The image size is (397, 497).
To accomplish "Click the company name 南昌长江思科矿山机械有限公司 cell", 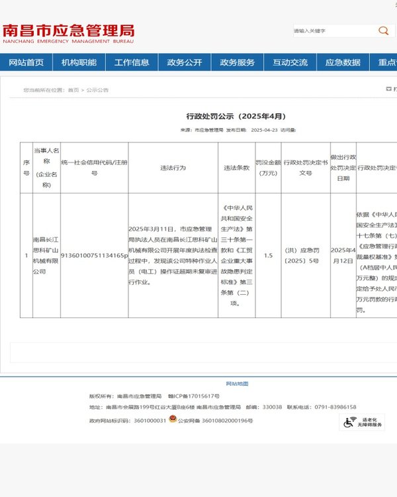I will (x=46, y=255).
